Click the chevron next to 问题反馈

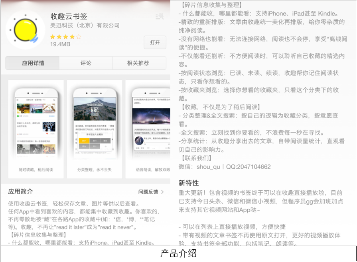click(162, 192)
